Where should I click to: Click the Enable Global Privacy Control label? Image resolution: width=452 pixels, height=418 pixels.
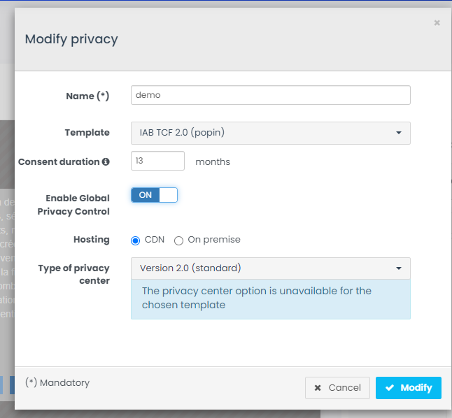click(78, 205)
